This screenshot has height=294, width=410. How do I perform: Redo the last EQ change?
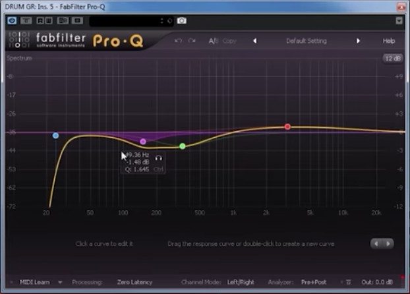tap(192, 41)
